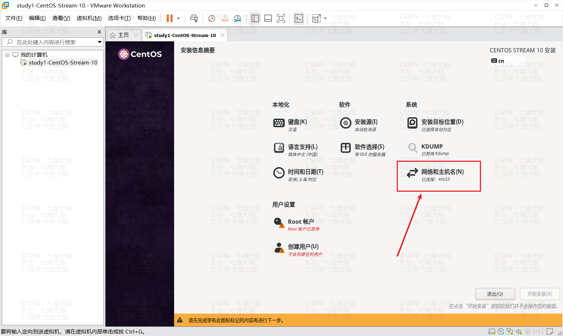Click the 开始安装(B) button

(x=540, y=294)
